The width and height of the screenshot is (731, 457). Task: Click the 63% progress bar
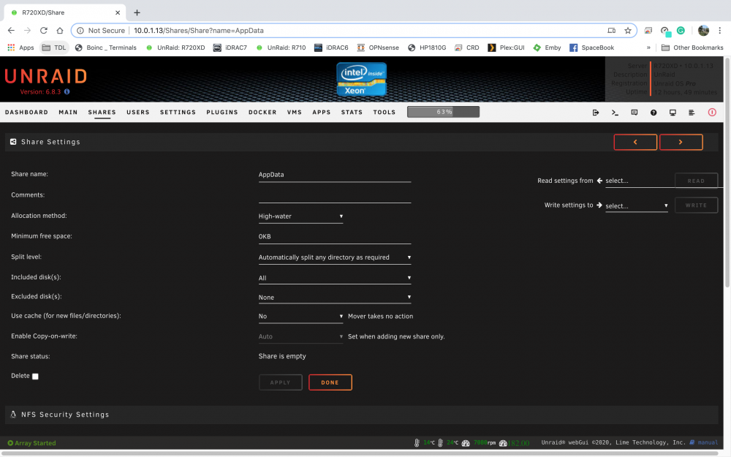pyautogui.click(x=443, y=112)
